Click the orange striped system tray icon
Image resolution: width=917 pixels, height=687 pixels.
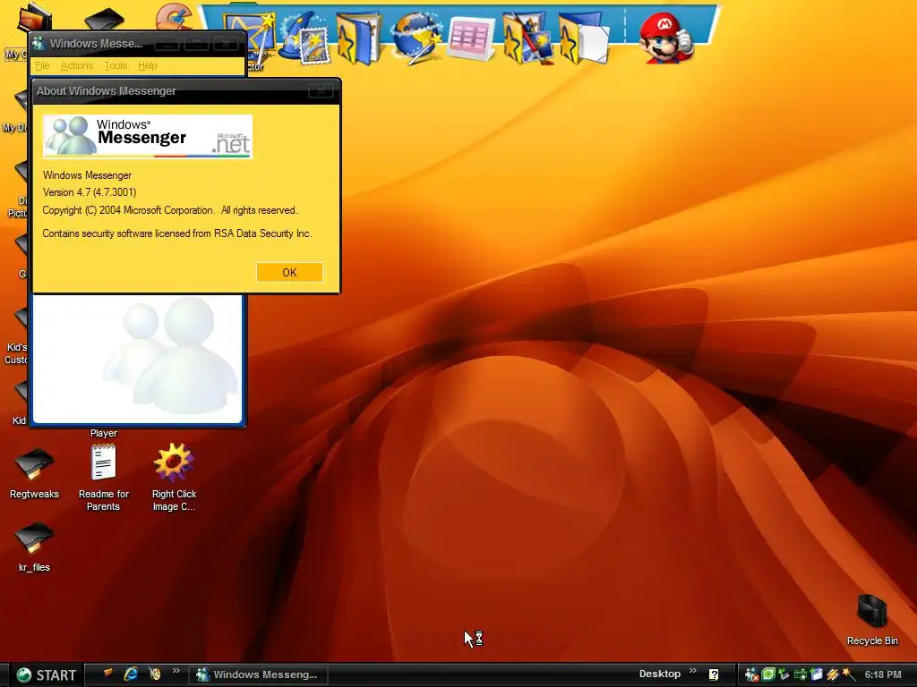tap(832, 674)
